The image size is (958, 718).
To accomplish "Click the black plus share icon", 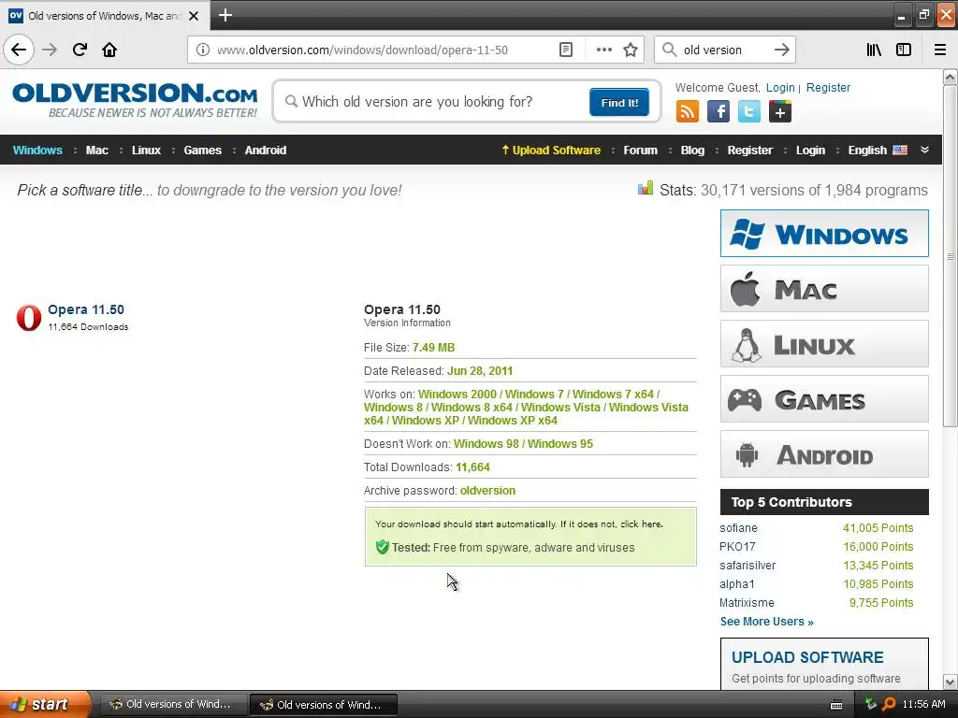I will click(779, 112).
